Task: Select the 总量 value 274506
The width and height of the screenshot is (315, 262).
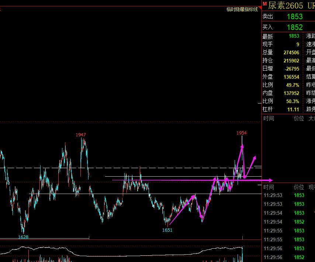Action: tap(291, 52)
